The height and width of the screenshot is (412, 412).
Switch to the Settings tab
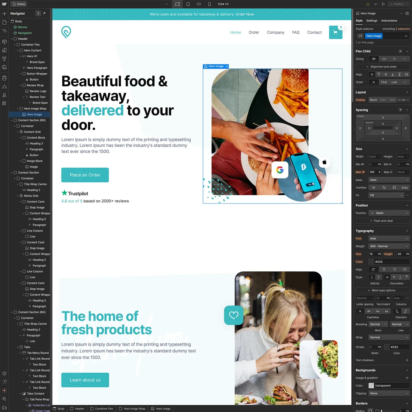coord(372,21)
